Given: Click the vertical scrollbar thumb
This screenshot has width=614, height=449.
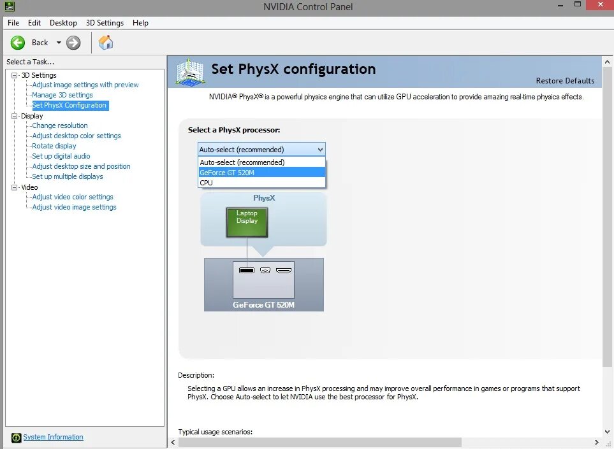Looking at the screenshot, I should point(607,217).
